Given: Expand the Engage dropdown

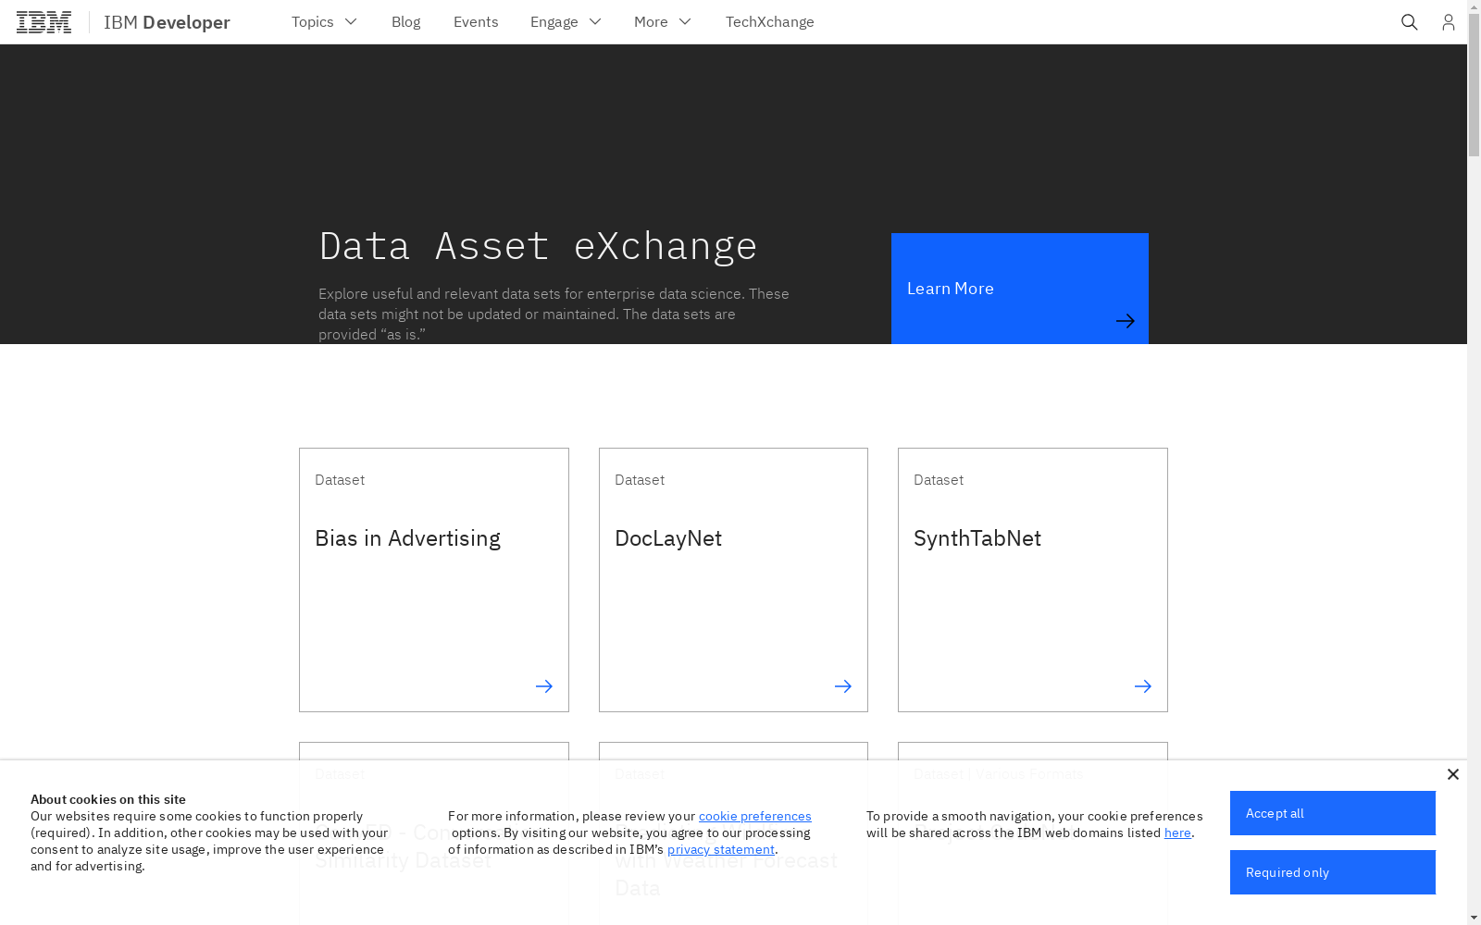Looking at the screenshot, I should coord(566,22).
